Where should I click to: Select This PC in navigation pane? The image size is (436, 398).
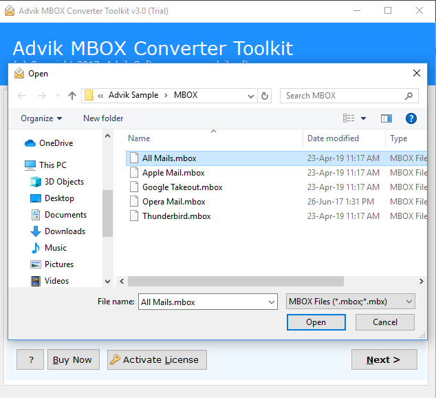click(45, 165)
